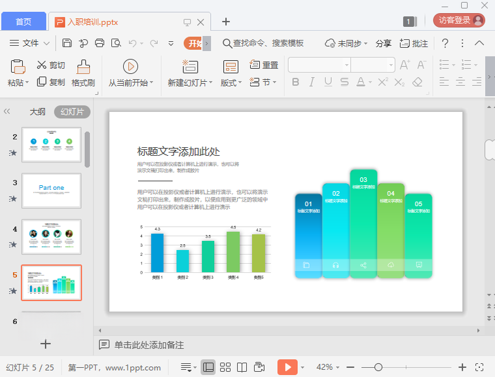The image size is (495, 377).
Task: Switch to the 大纲 outline tab
Action: click(x=37, y=112)
